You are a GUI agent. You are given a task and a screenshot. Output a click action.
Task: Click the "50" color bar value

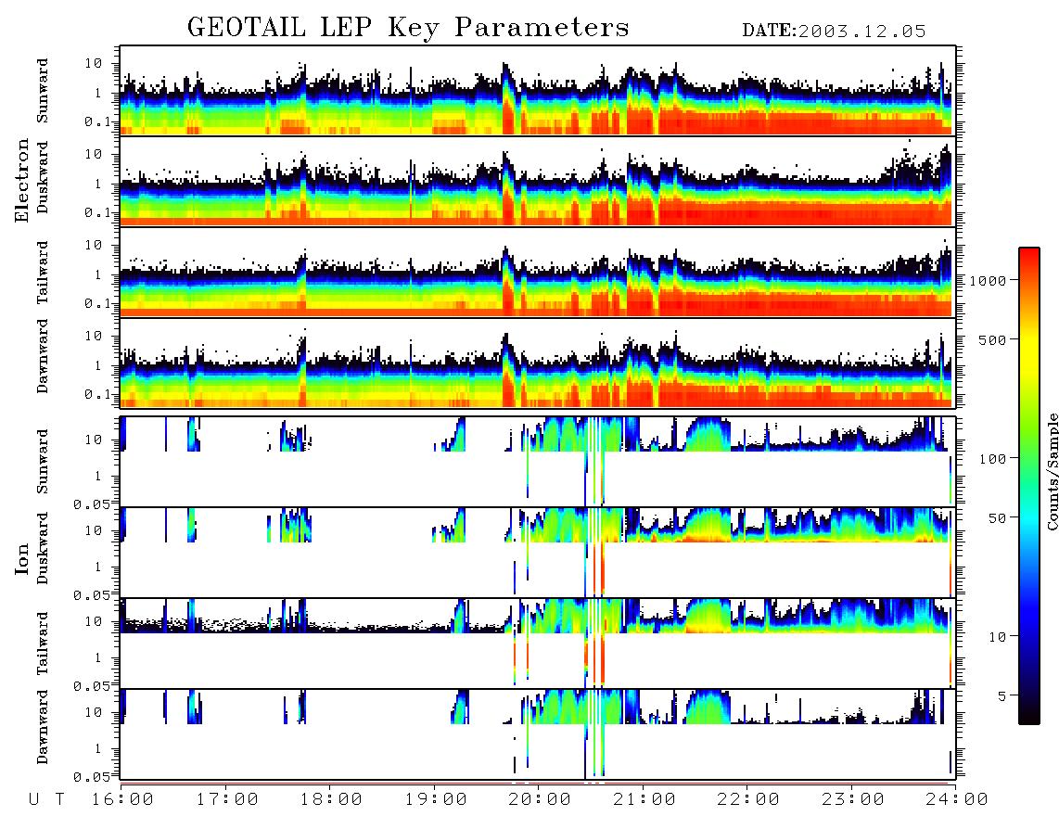click(997, 518)
